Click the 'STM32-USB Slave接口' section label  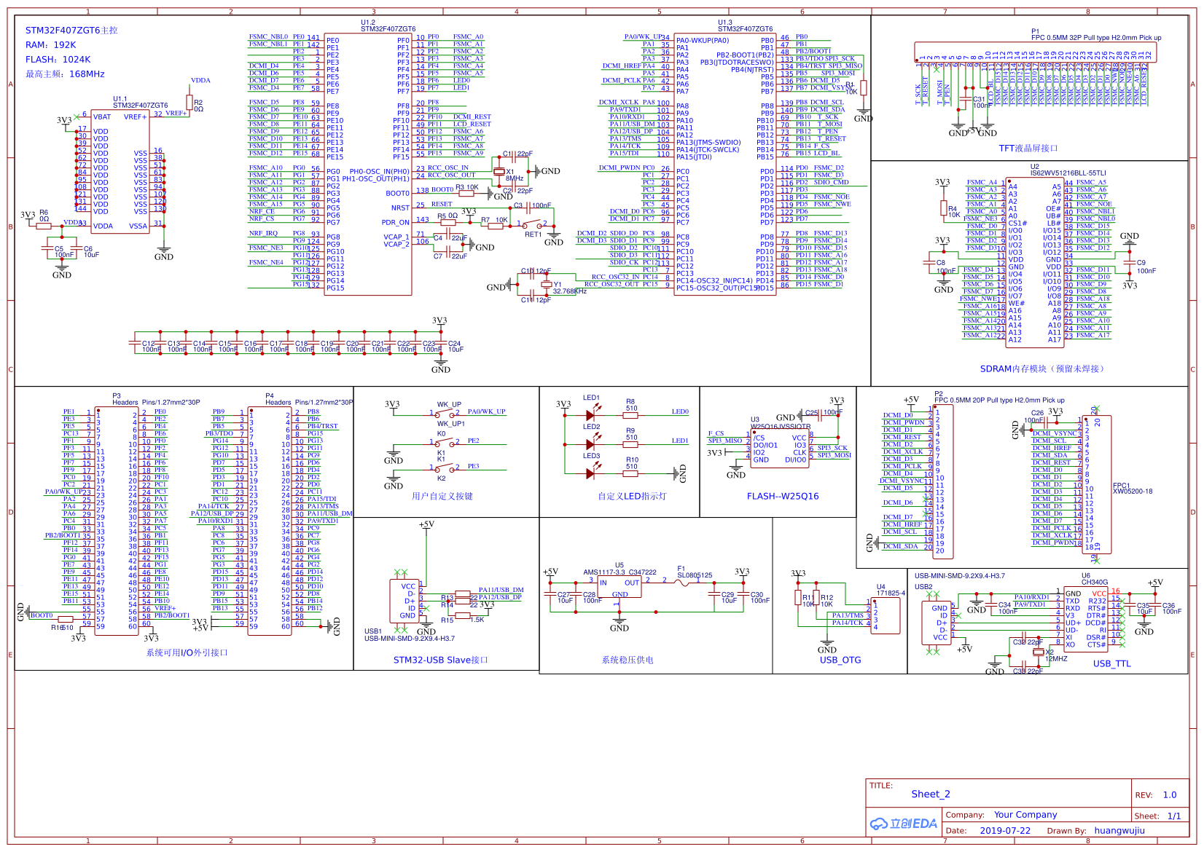pos(441,660)
